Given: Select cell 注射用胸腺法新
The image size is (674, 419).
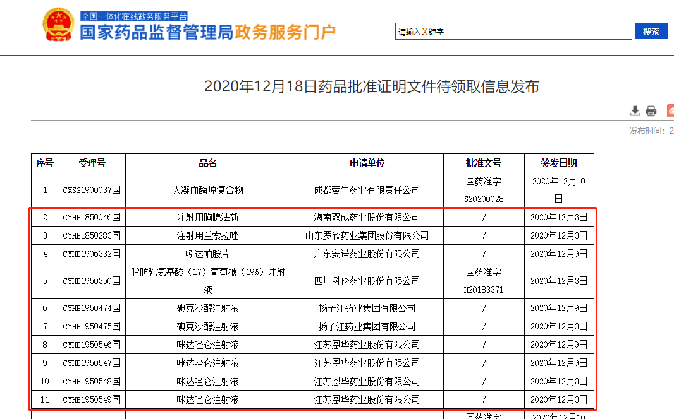Looking at the screenshot, I should (x=208, y=218).
